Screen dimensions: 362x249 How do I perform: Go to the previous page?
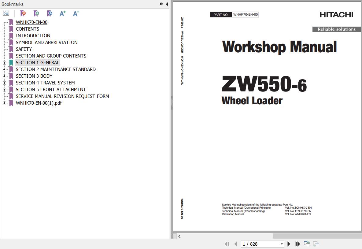[235, 244]
